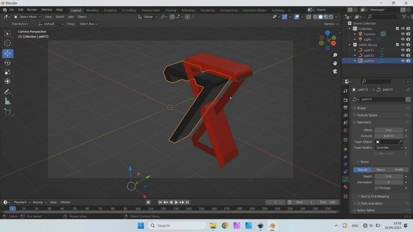Image resolution: width=413 pixels, height=232 pixels.
Task: Click the zoom magnifier in viewport
Action: pyautogui.click(x=335, y=55)
